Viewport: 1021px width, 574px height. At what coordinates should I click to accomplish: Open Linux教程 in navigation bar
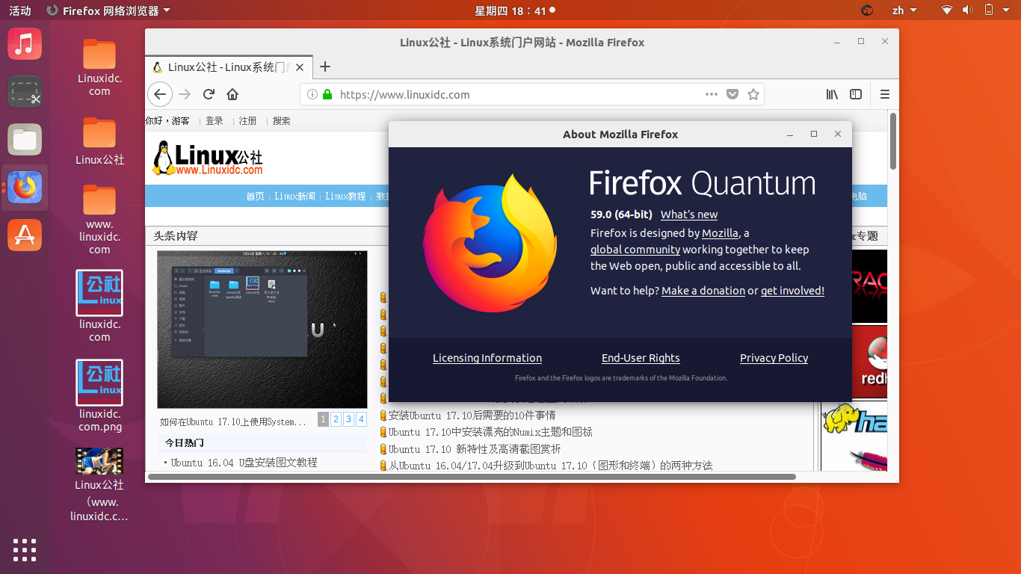345,197
